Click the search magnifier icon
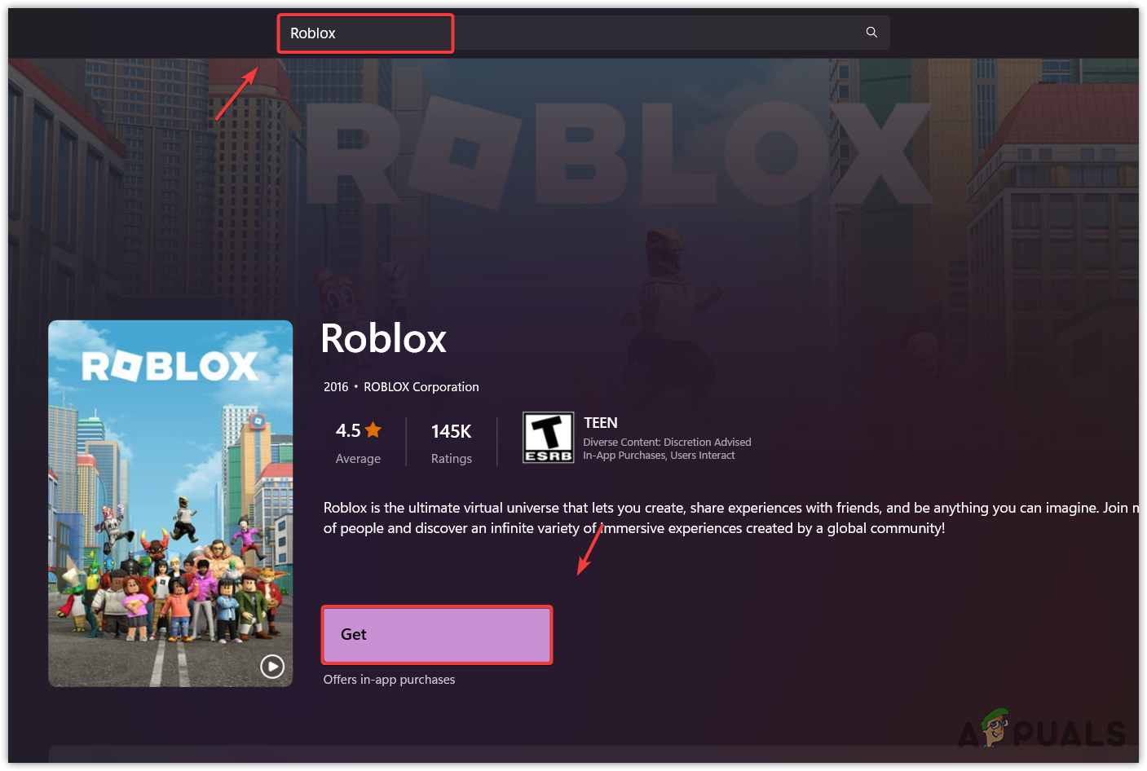 tap(871, 33)
